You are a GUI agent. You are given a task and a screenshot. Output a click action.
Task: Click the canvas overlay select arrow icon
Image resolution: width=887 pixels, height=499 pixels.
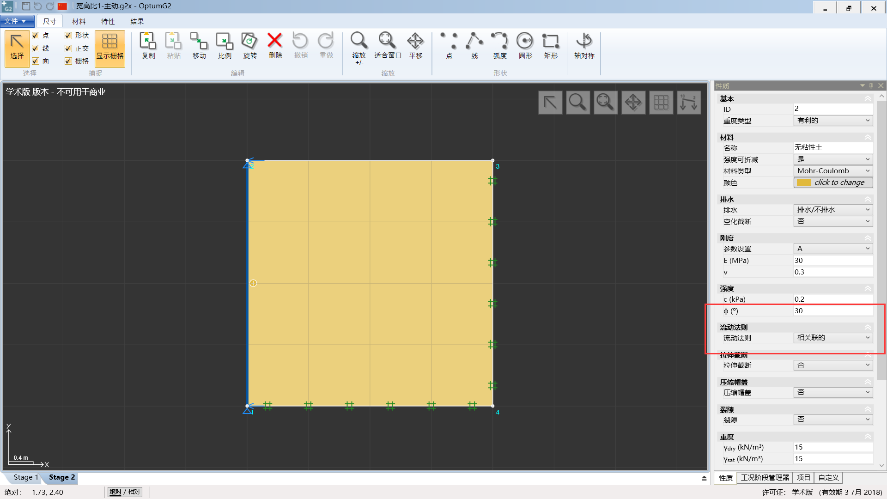[550, 102]
